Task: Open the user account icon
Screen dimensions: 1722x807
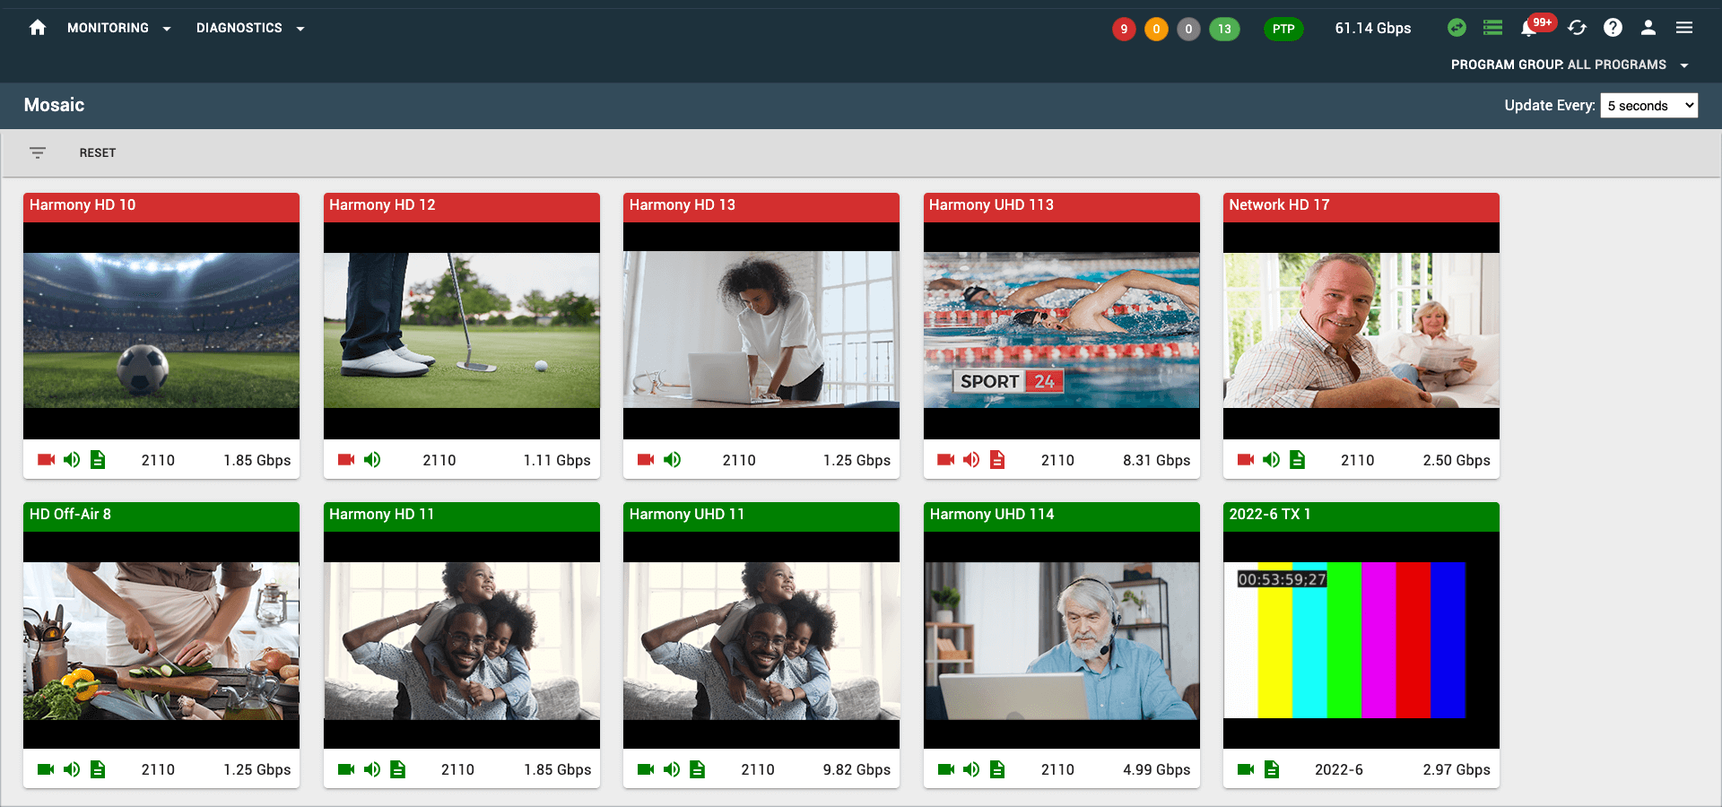Action: point(1648,28)
